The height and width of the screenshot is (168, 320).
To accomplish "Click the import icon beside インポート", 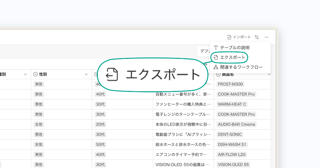I will tap(229, 37).
